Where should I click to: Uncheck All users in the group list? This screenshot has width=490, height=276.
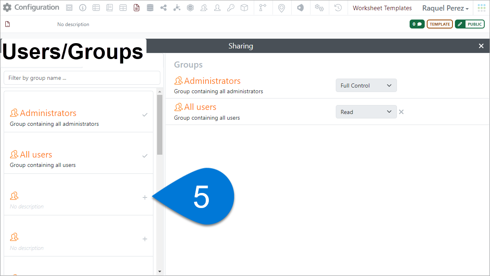(x=145, y=156)
